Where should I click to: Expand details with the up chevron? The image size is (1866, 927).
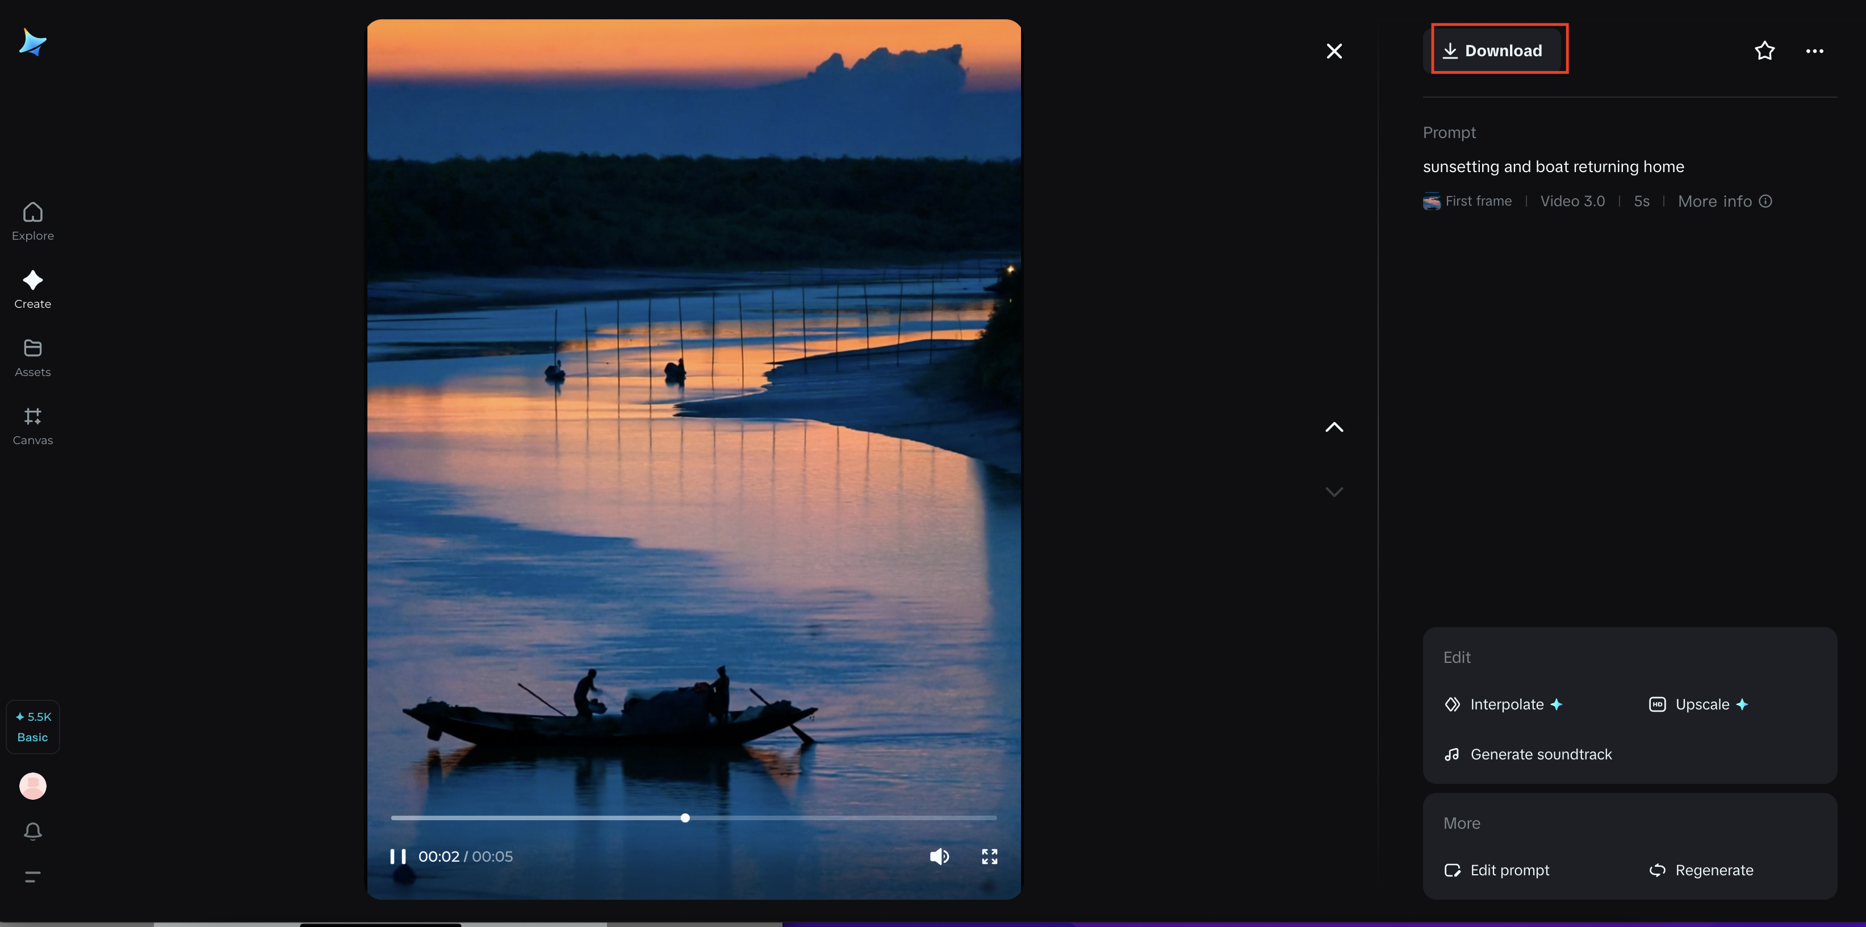coord(1334,427)
